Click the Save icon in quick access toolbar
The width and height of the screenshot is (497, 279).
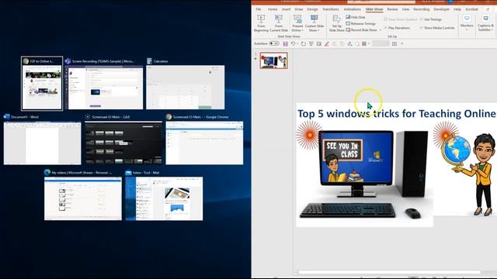[285, 43]
